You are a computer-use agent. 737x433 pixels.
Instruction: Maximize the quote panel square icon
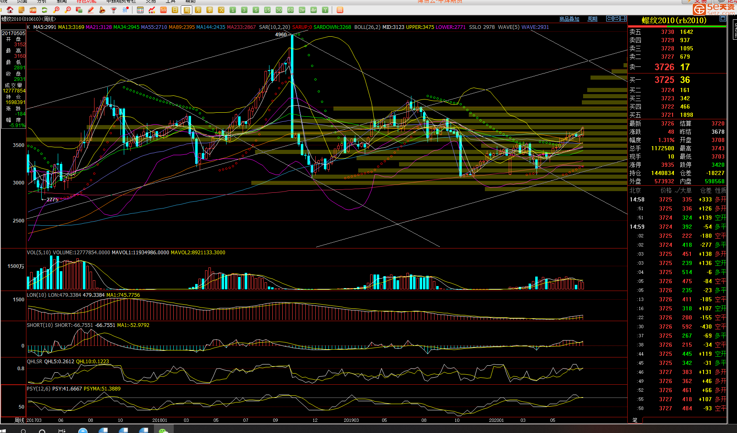(723, 19)
